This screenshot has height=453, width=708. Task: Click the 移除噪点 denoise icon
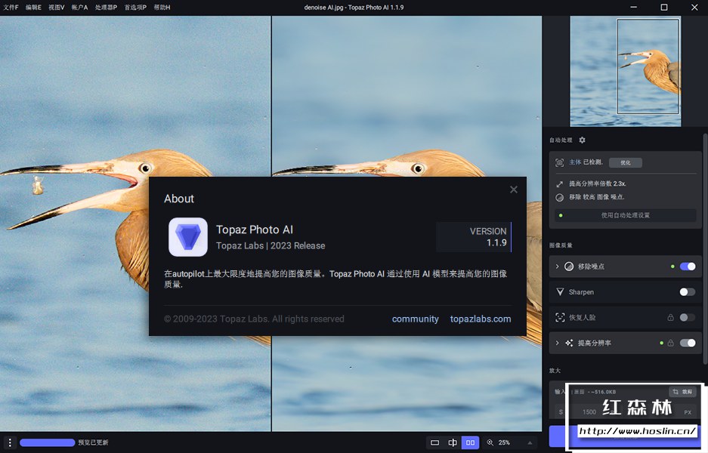click(569, 267)
